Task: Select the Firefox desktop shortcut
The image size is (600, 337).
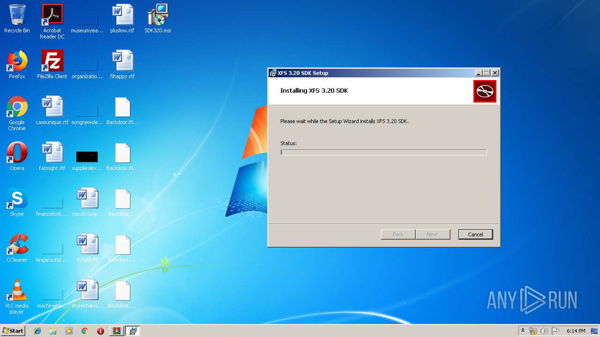Action: [17, 65]
